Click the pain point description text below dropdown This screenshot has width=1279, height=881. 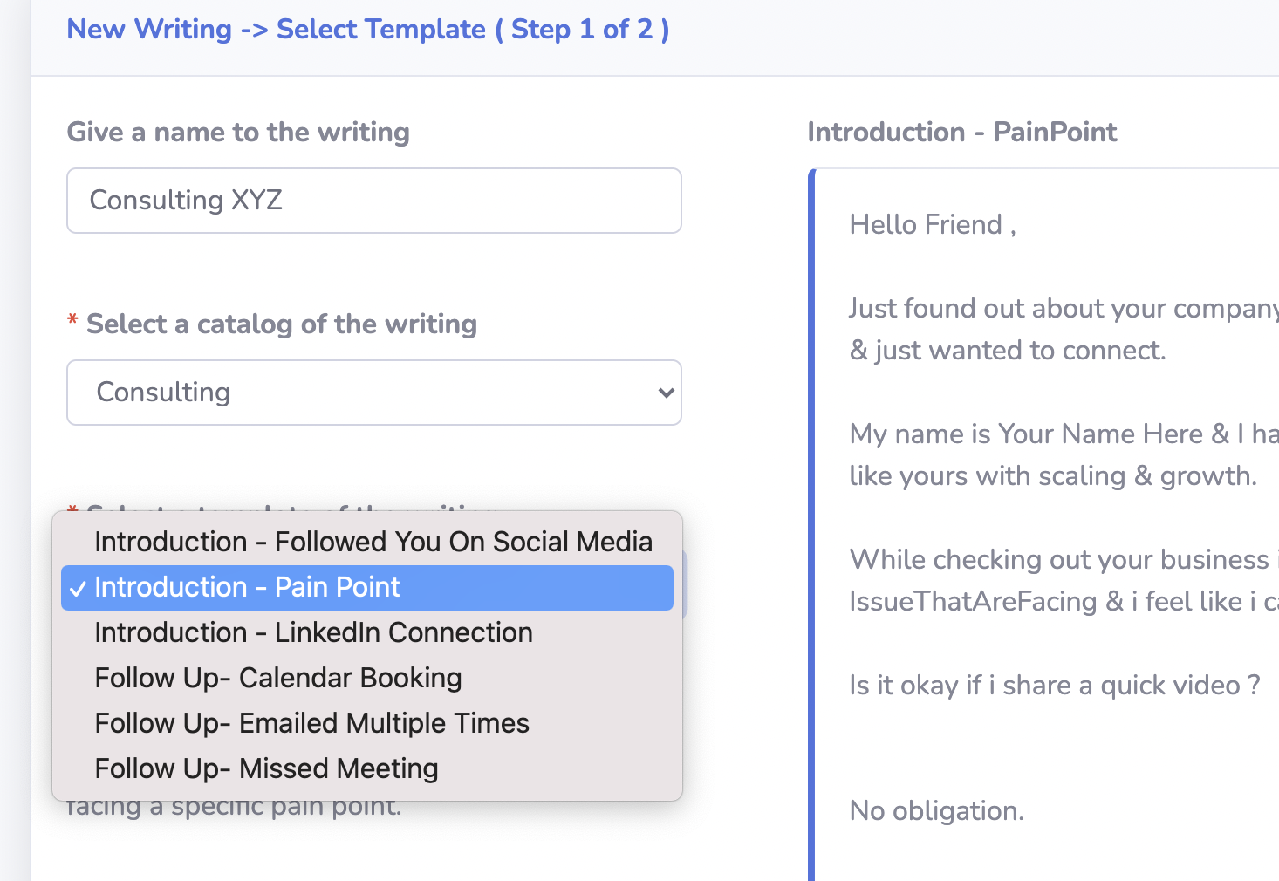click(x=234, y=806)
